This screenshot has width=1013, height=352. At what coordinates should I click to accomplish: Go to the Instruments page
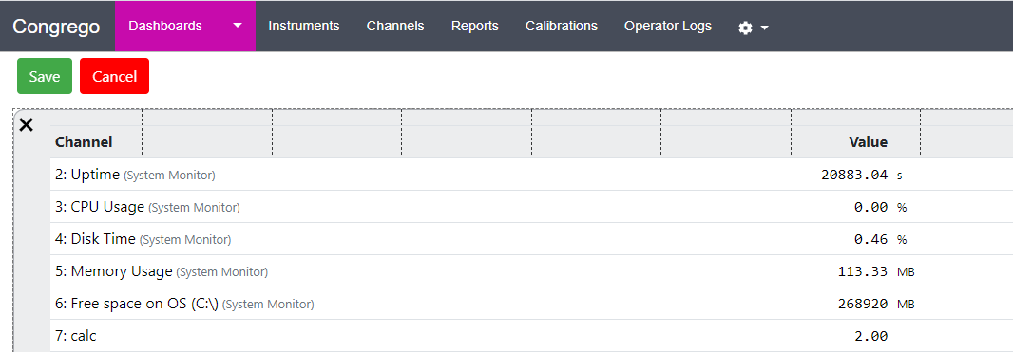click(x=304, y=26)
